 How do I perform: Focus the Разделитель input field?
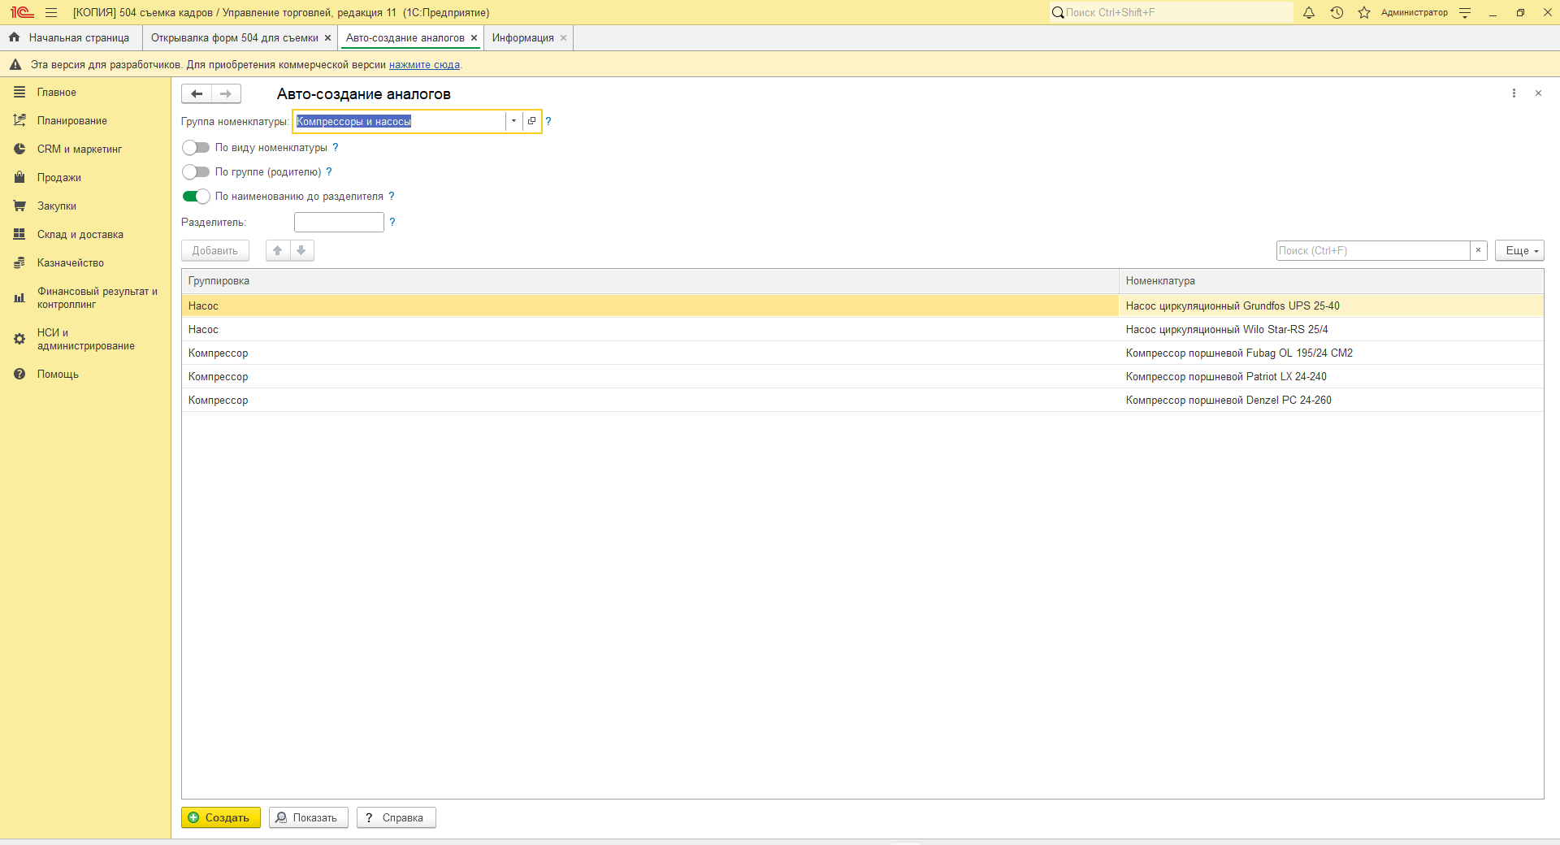coord(339,222)
